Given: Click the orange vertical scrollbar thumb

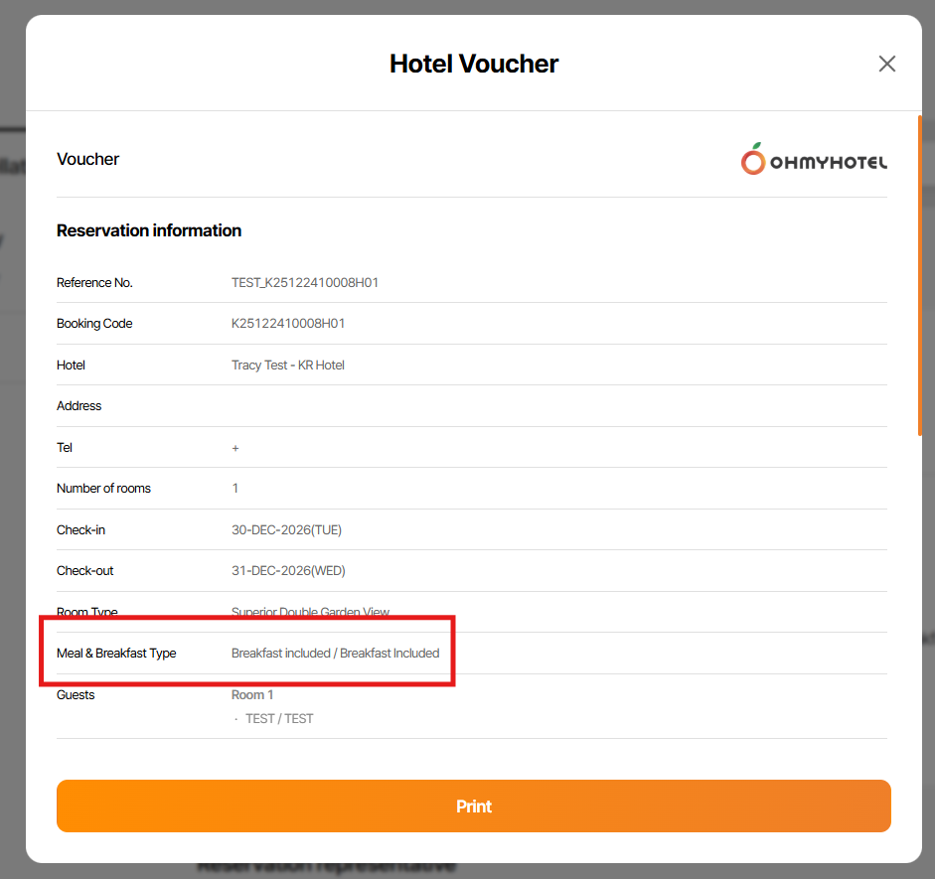Looking at the screenshot, I should coord(919,275).
